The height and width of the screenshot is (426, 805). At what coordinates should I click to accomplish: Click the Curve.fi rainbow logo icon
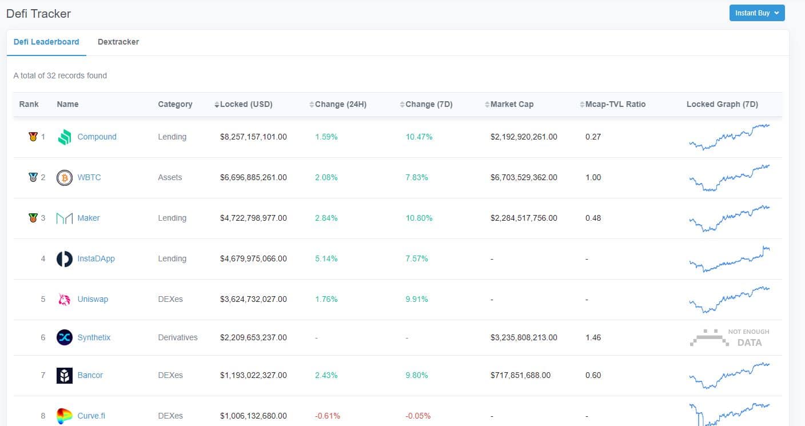(x=65, y=416)
